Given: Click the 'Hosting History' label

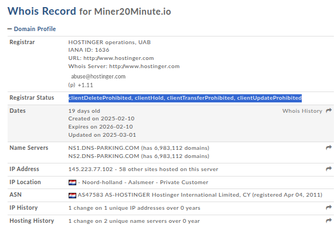Looking at the screenshot, I should [32, 221].
